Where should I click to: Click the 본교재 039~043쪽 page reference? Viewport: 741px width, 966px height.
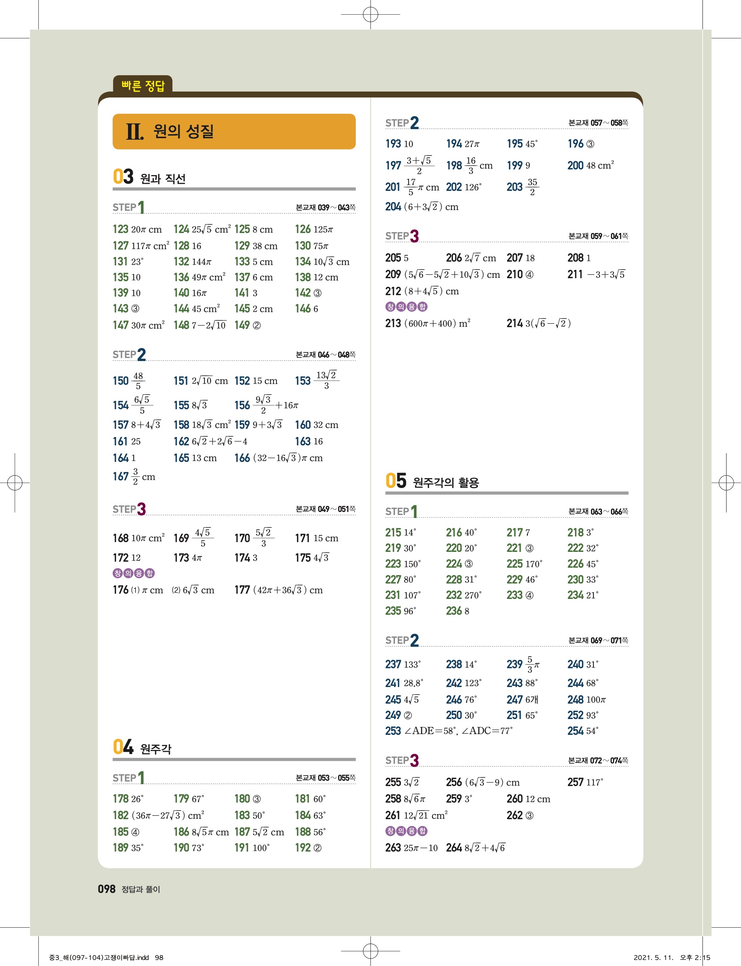326,208
